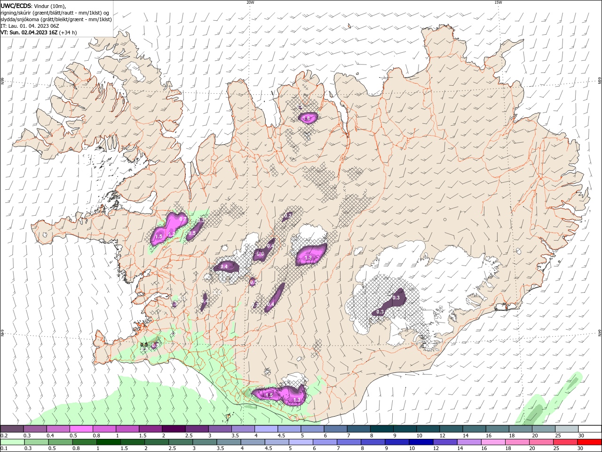Click the 'IT: Lau. 01. 04. 2023 06Z' line

(x=30, y=26)
